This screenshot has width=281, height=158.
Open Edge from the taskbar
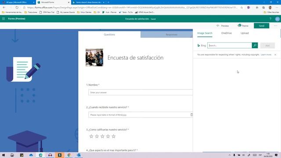coord(40,155)
